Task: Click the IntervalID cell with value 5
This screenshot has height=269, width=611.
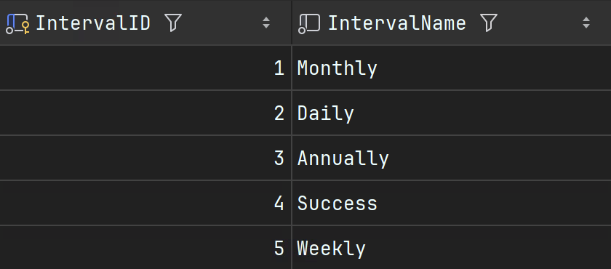Action: (x=145, y=248)
